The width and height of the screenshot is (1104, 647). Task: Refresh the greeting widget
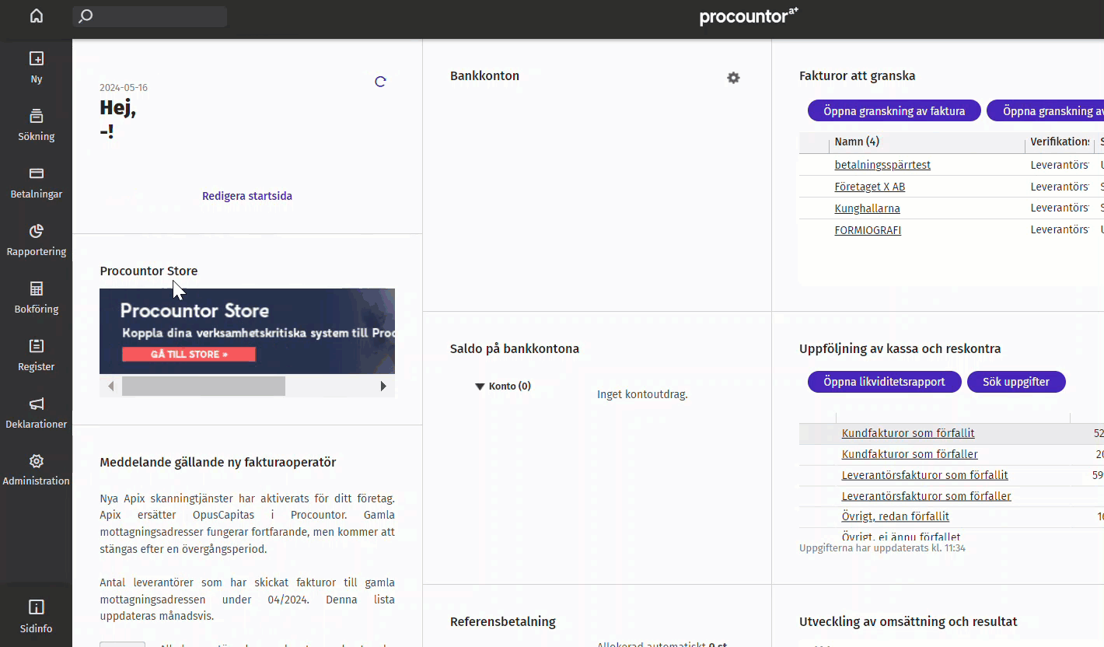pyautogui.click(x=380, y=82)
